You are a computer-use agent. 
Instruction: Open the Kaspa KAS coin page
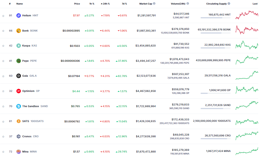point(30,46)
